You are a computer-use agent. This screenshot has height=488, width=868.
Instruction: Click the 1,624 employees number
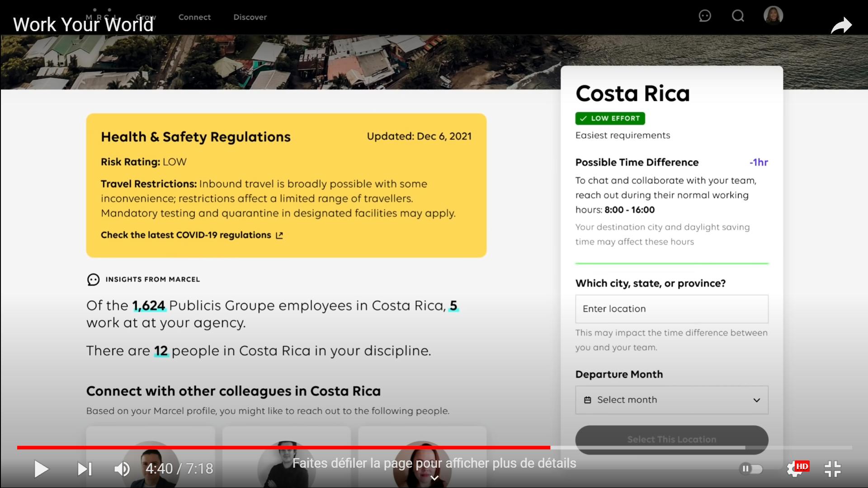point(149,306)
